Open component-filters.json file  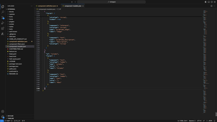click(x=17, y=44)
